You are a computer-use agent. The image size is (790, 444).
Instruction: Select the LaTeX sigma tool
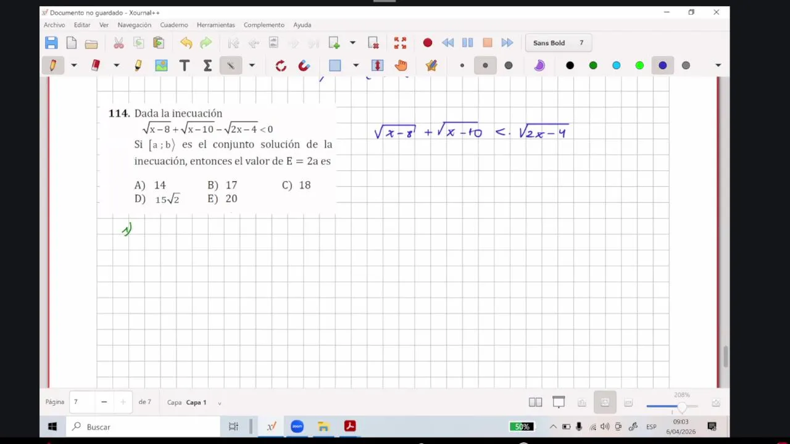tap(207, 65)
